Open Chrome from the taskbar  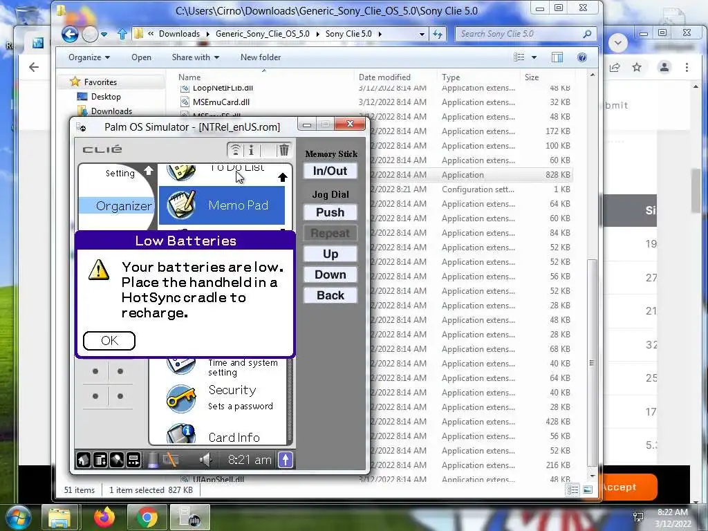(x=147, y=517)
